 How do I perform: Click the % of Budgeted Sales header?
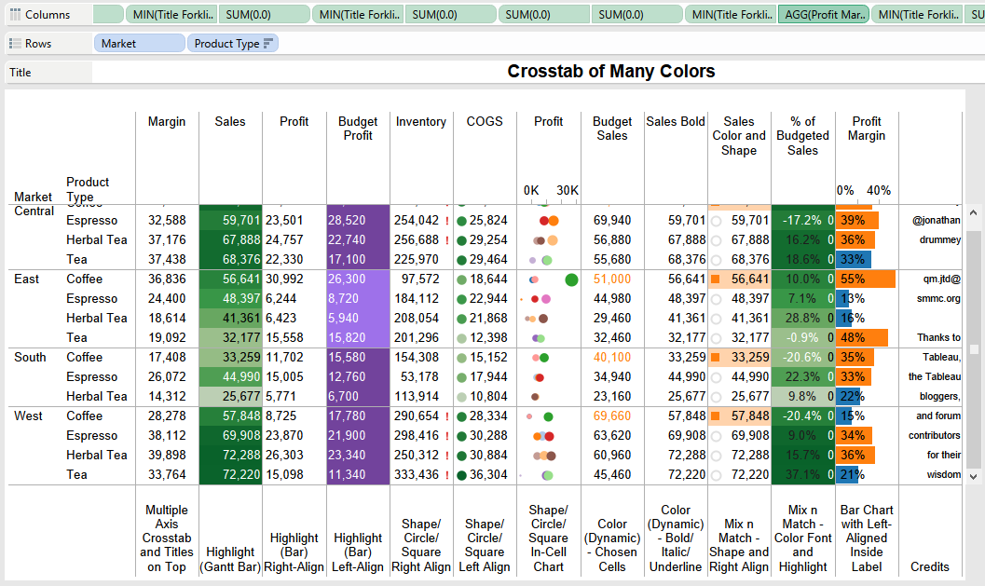pyautogui.click(x=803, y=136)
